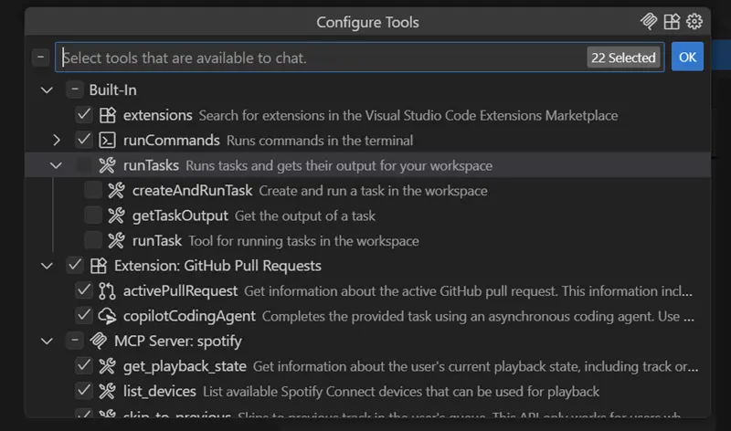Click the extensions icon in title bar
The image size is (731, 431).
pyautogui.click(x=672, y=21)
